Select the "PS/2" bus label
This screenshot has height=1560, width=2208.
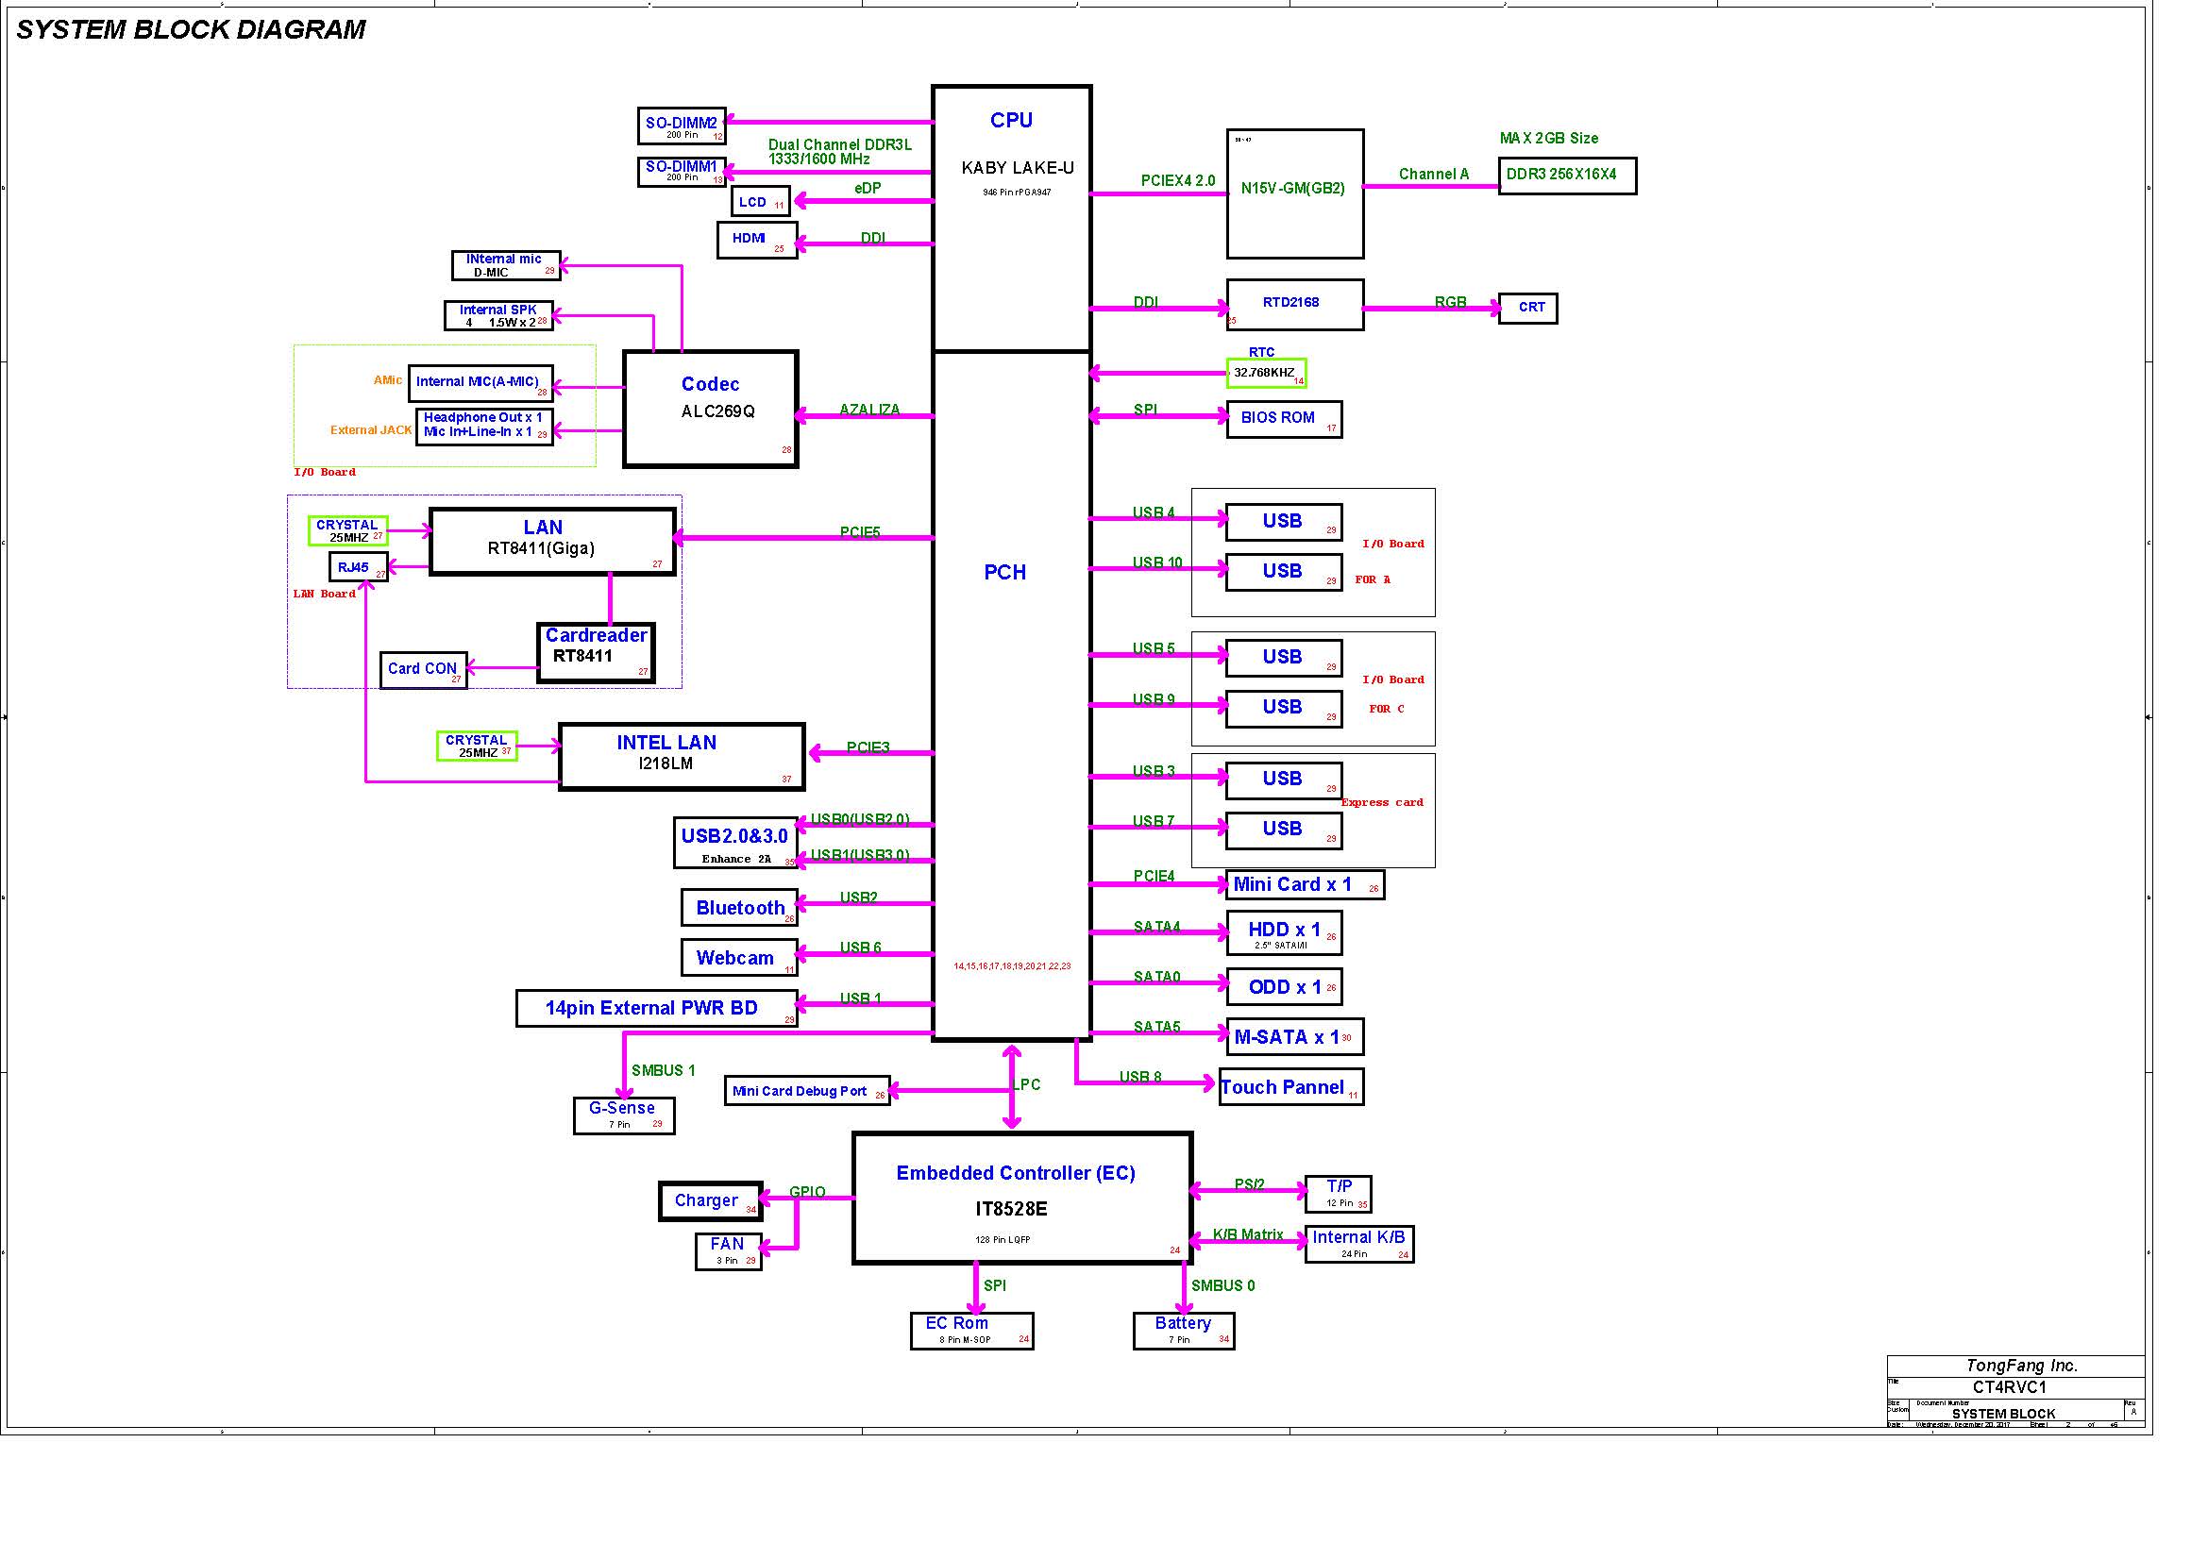(x=1249, y=1184)
